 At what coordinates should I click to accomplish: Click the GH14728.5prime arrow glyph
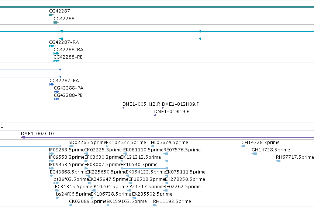click(x=255, y=154)
